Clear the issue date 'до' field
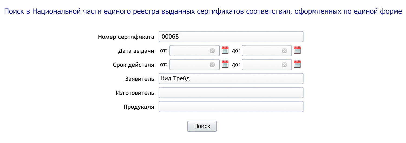The image size is (406, 143). 284,51
